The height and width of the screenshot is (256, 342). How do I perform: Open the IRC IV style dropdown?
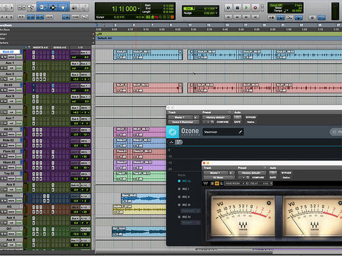pos(190,222)
